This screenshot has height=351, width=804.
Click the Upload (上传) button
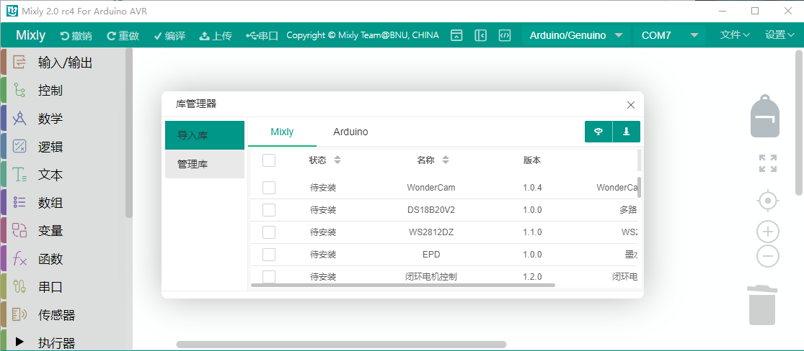tap(216, 35)
